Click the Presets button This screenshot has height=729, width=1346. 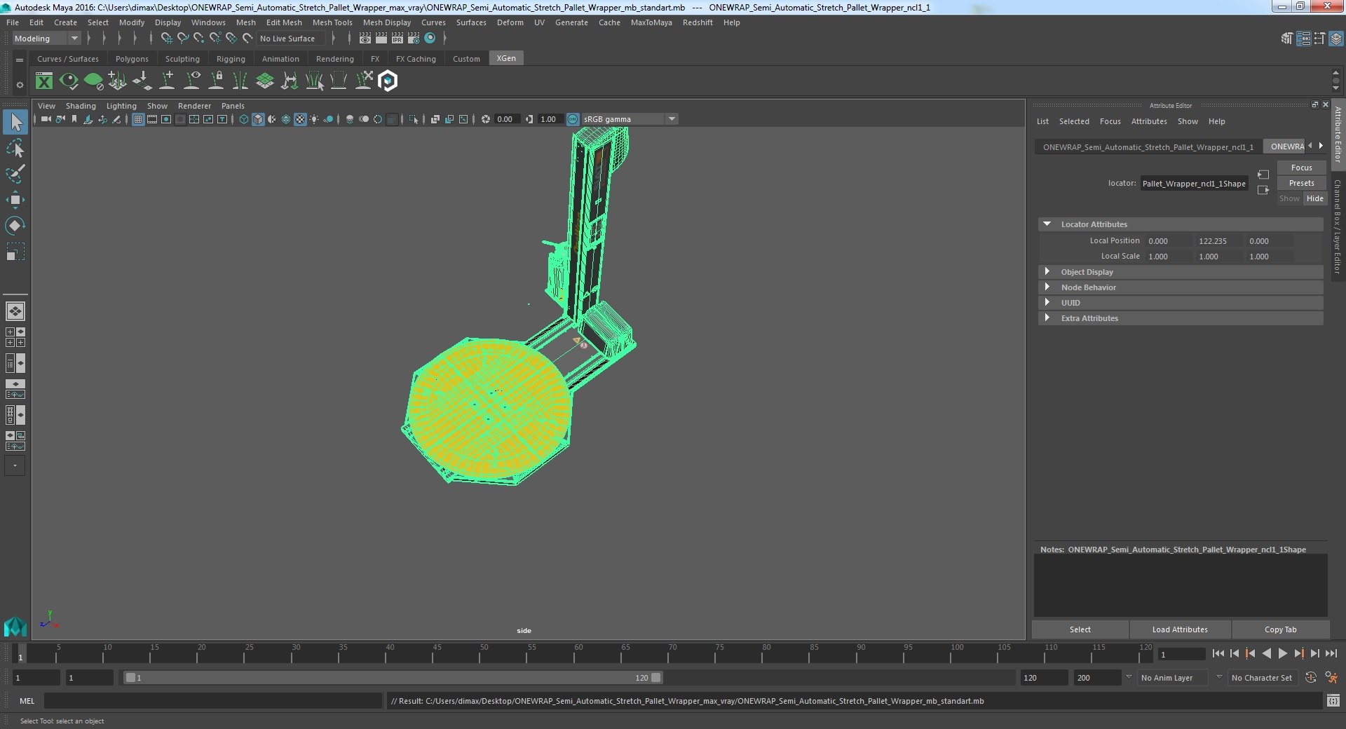(x=1301, y=183)
